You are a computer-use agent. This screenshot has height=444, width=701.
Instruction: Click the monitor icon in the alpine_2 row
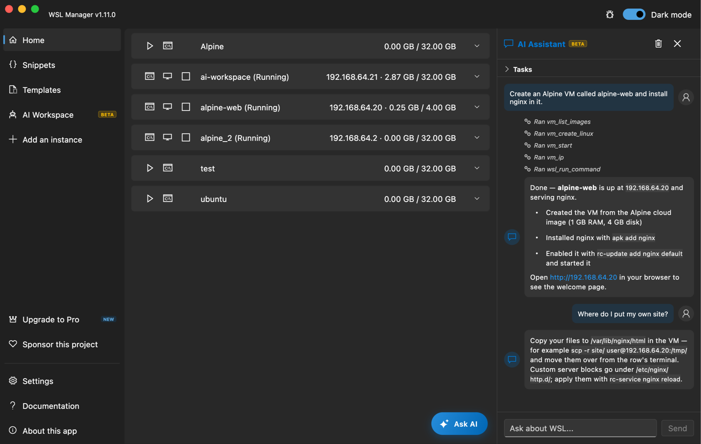tap(167, 138)
